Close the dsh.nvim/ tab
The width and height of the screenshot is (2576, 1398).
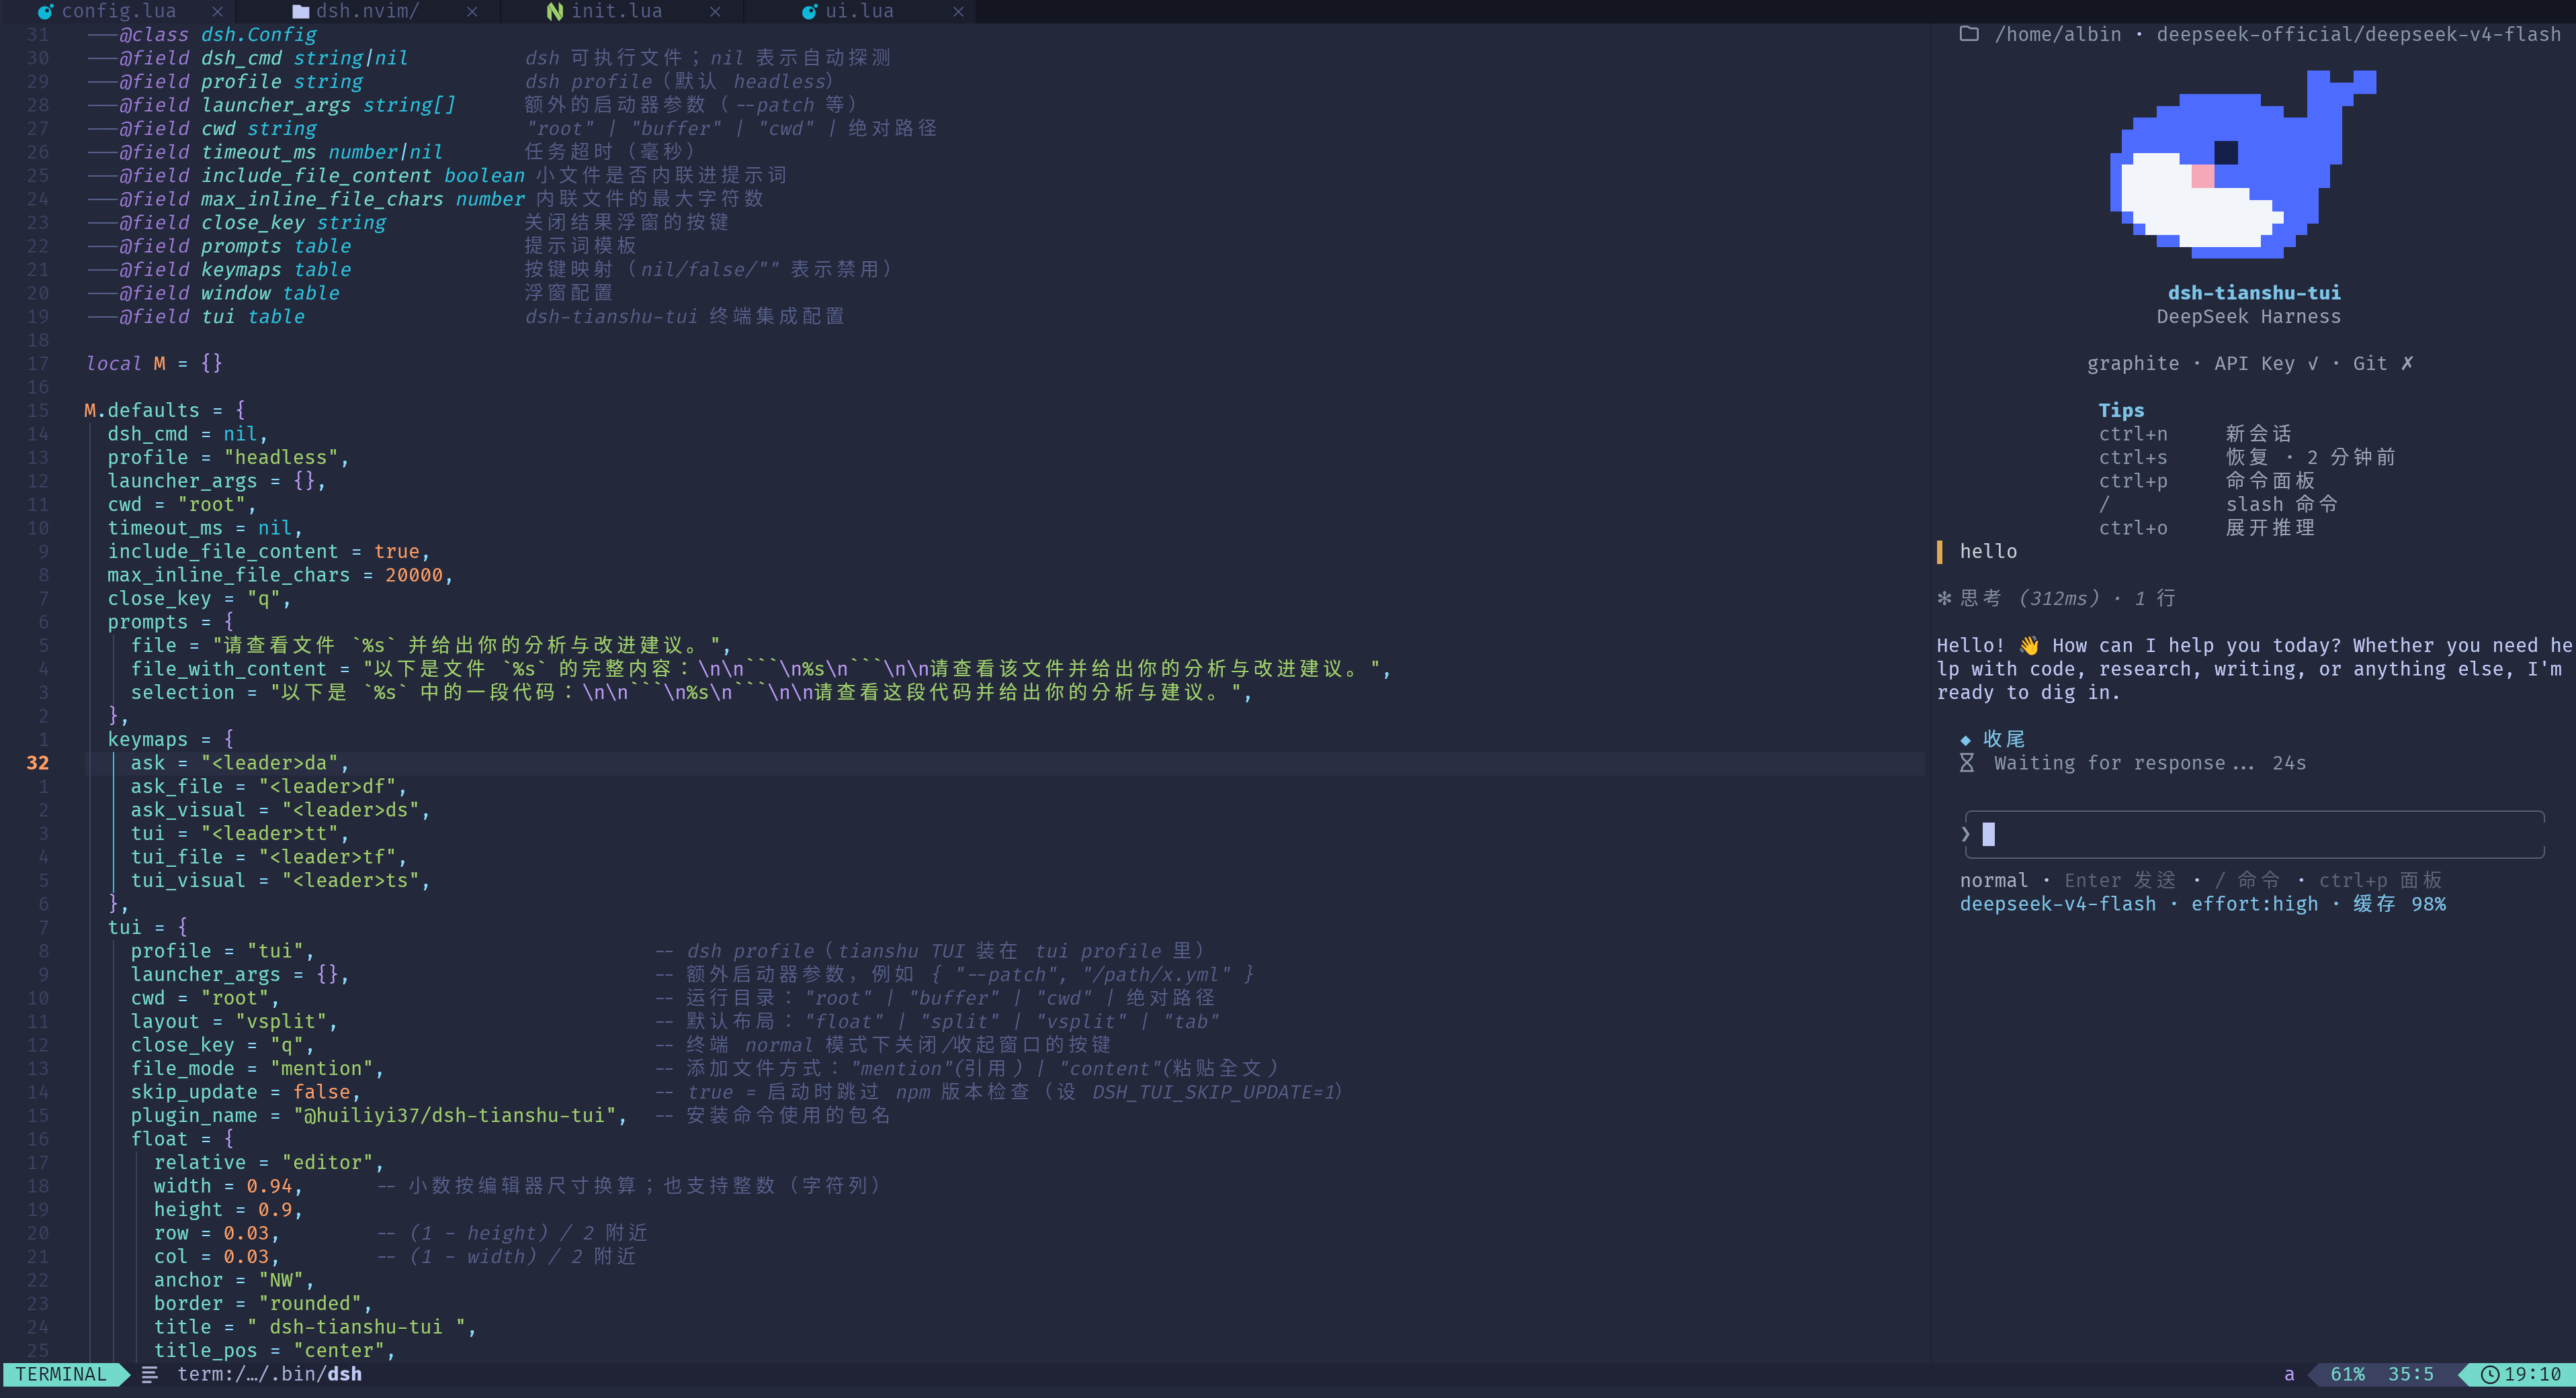[472, 11]
